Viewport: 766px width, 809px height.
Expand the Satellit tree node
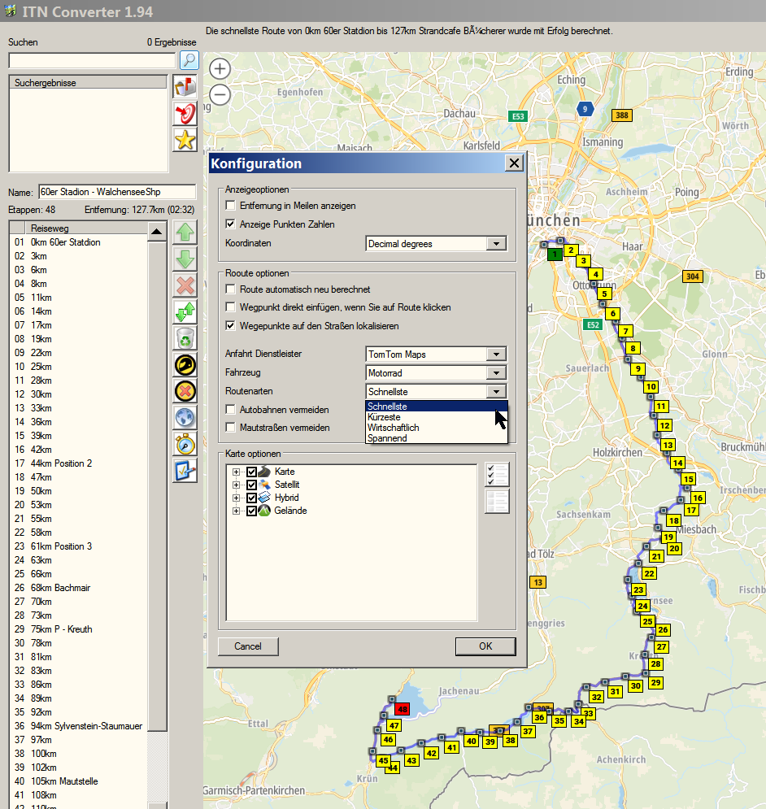[x=236, y=485]
